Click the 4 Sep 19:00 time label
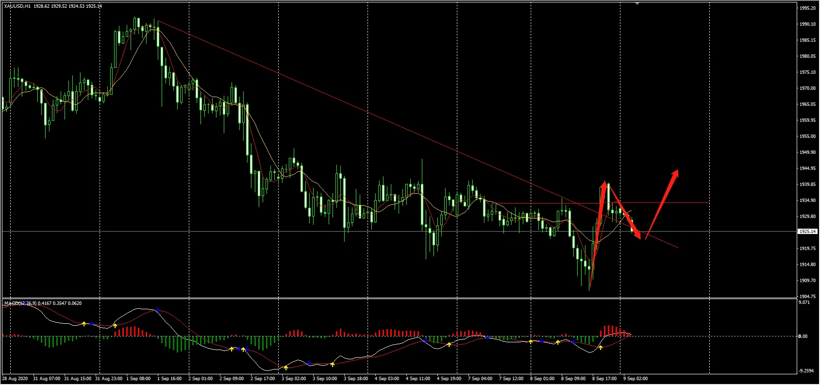The width and height of the screenshot is (820, 385). click(x=449, y=379)
